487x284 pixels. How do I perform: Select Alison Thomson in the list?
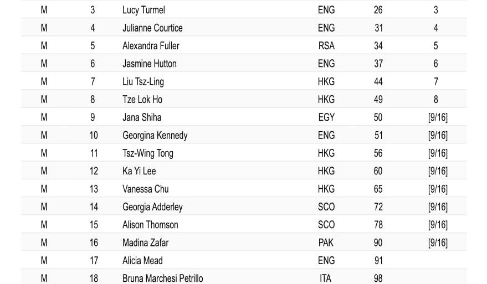point(150,225)
